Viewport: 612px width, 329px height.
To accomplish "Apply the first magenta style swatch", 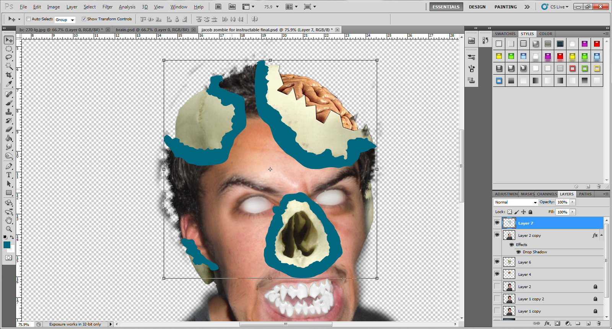I will click(x=584, y=44).
